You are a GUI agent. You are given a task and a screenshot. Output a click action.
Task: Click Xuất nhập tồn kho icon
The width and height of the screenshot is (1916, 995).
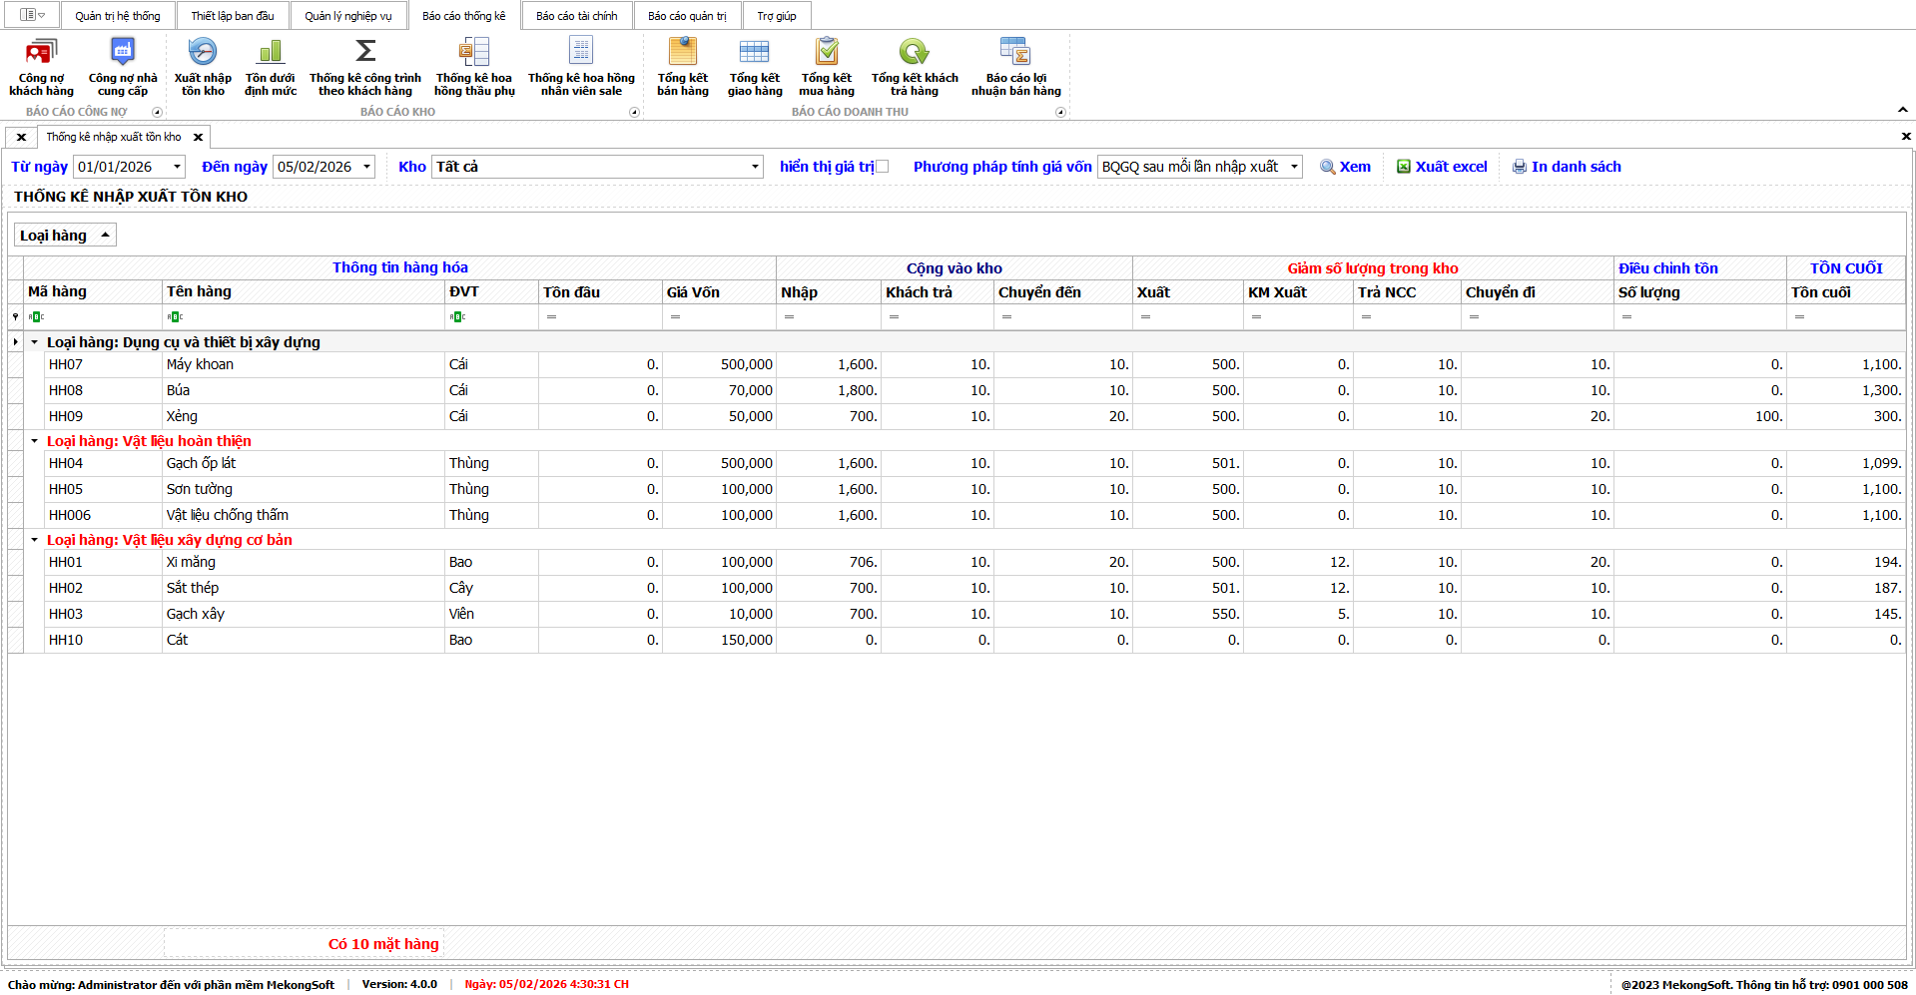[x=203, y=52]
